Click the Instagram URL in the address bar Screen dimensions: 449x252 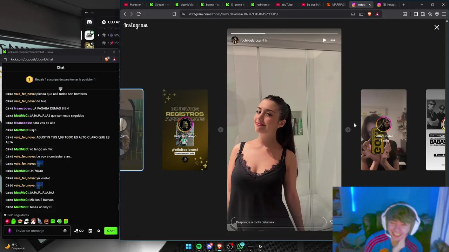click(233, 14)
